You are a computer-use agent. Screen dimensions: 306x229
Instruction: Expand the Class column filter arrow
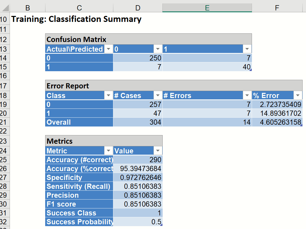[108, 95]
